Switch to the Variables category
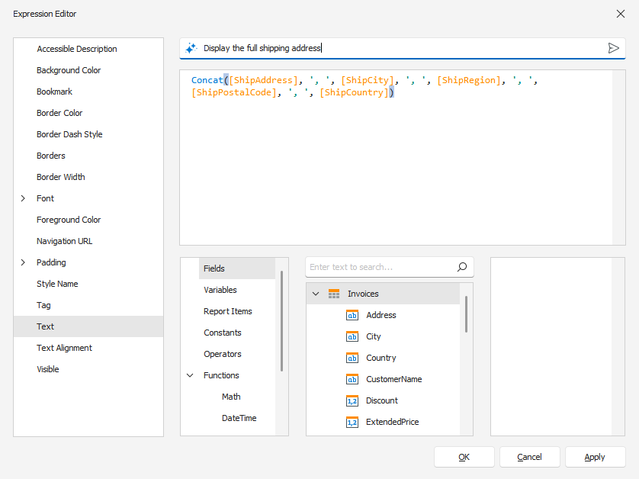 coord(220,289)
